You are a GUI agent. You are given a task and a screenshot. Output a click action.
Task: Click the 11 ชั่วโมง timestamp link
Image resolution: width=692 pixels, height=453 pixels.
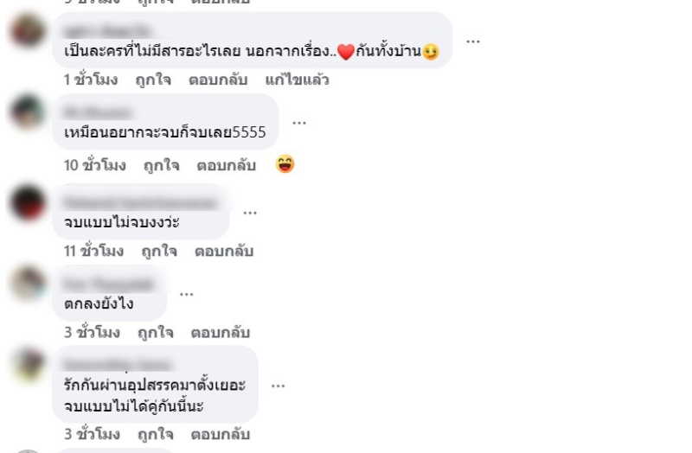click(93, 251)
